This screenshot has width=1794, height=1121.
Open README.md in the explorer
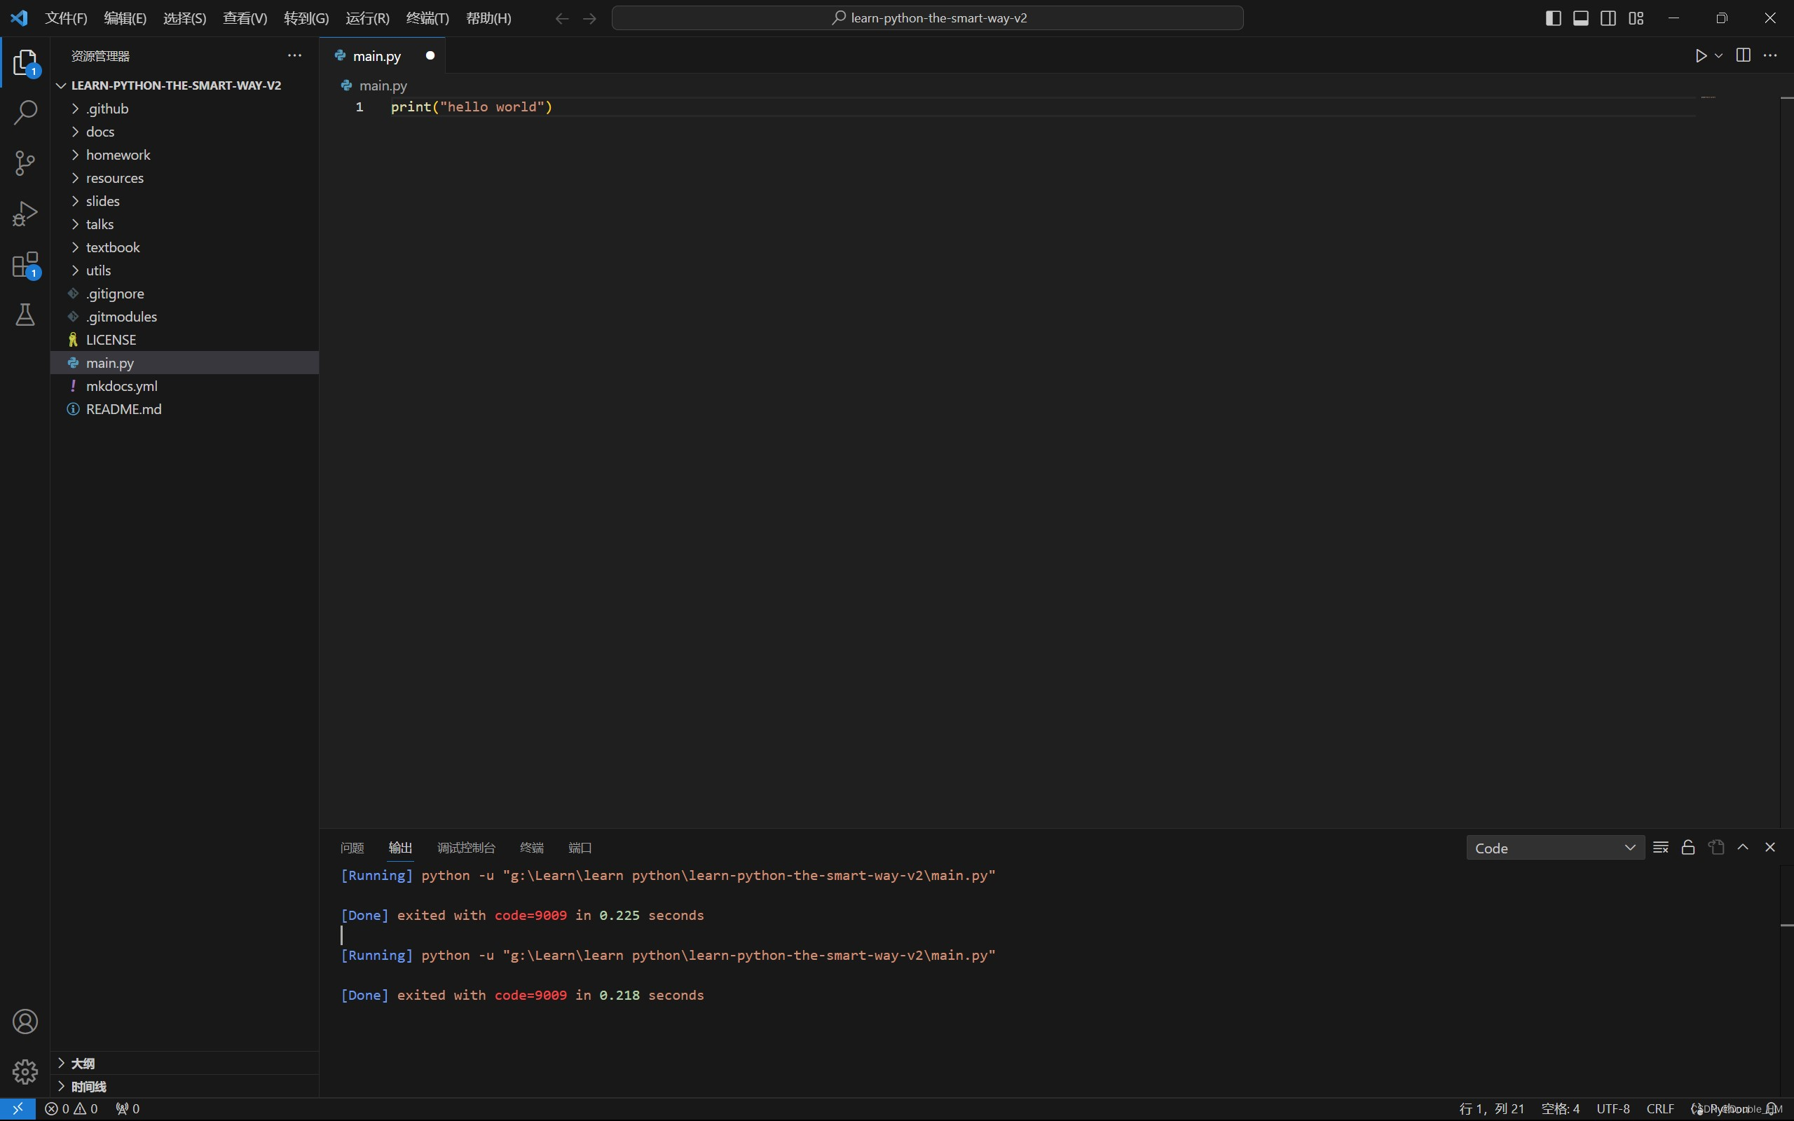(x=123, y=409)
